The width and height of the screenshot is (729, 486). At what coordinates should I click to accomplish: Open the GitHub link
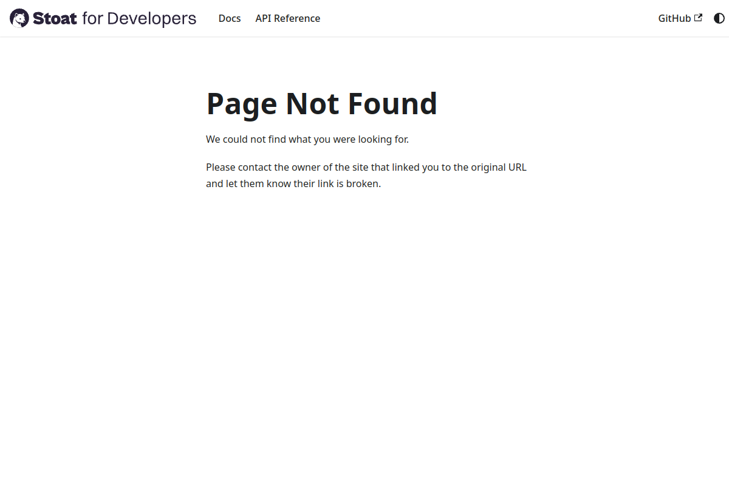pyautogui.click(x=680, y=18)
